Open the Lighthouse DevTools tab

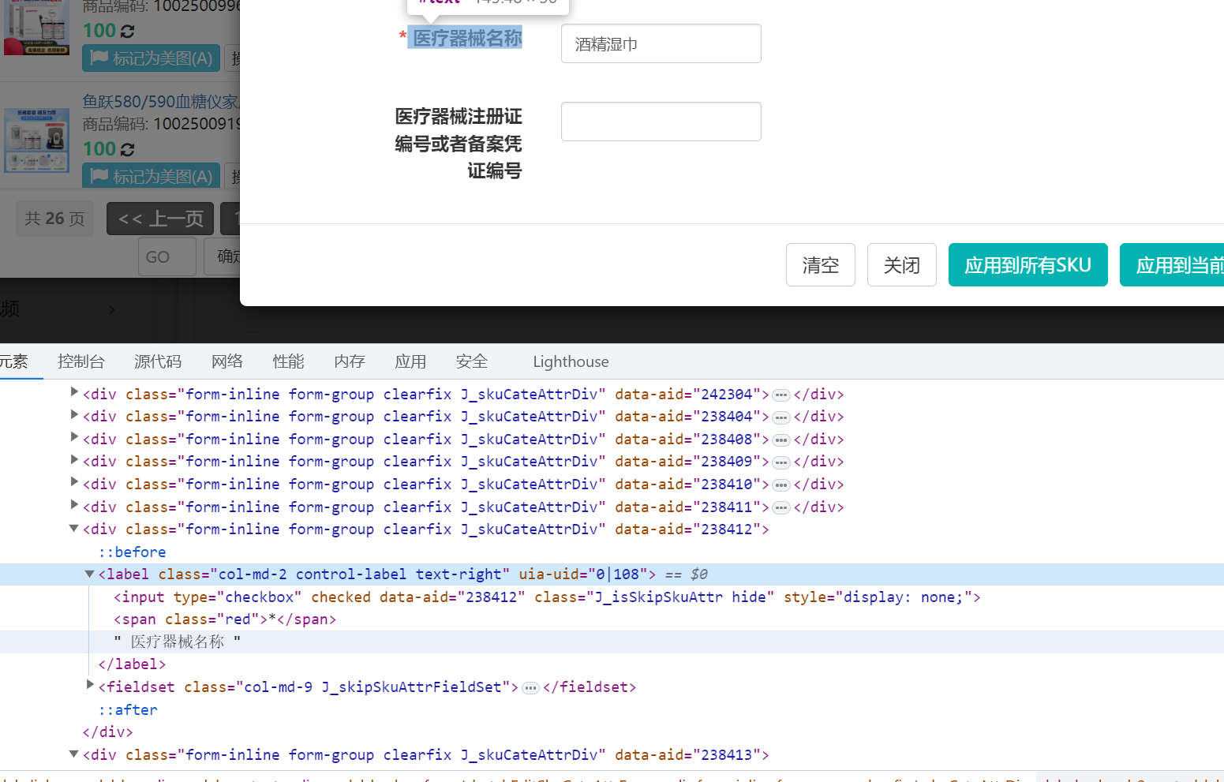[x=571, y=361]
